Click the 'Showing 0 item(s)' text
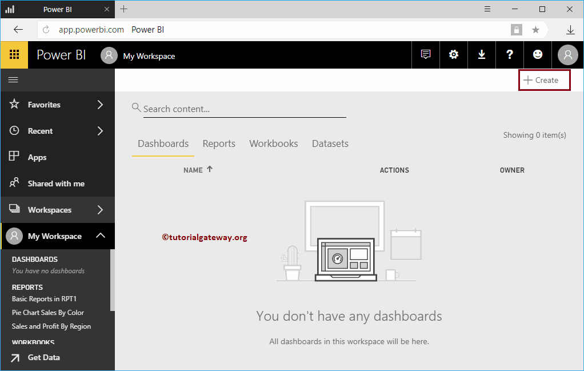This screenshot has height=371, width=584. 534,135
